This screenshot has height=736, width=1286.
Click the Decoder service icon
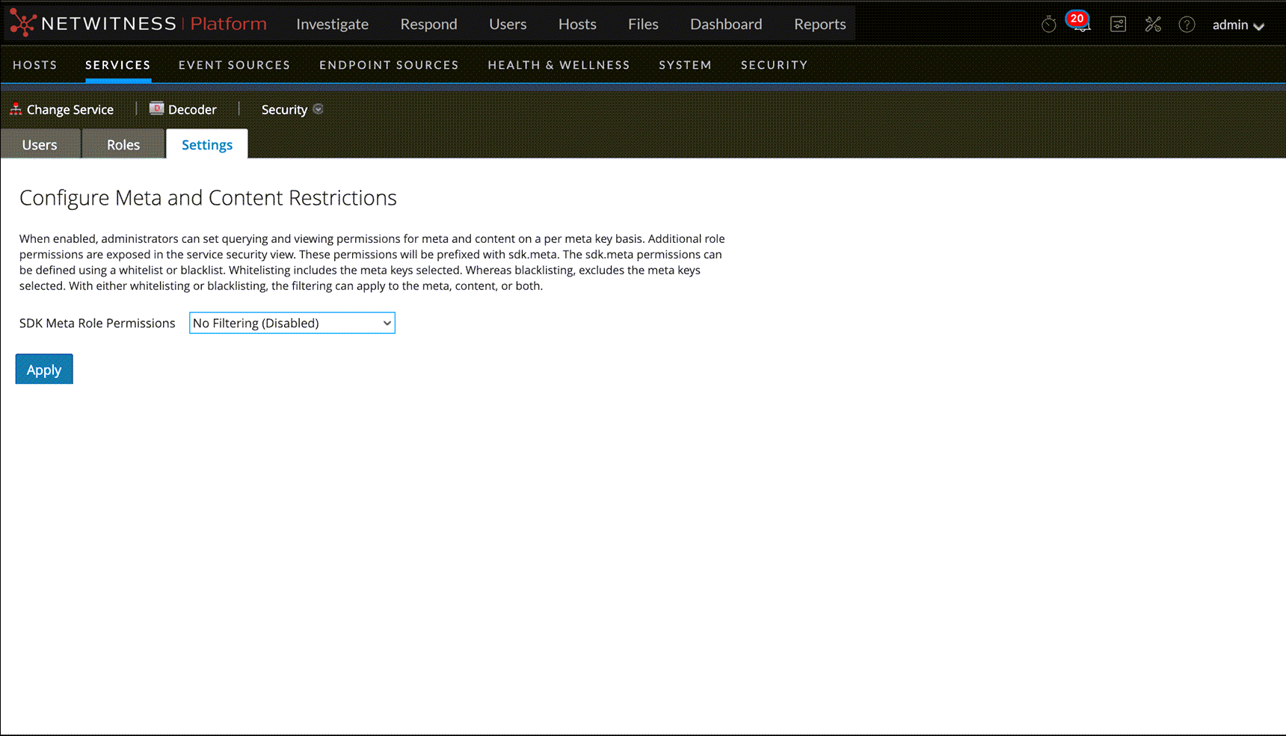pos(156,108)
